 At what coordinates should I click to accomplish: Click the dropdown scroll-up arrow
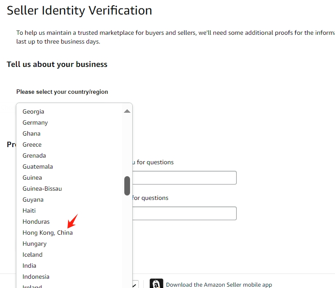[x=127, y=111]
